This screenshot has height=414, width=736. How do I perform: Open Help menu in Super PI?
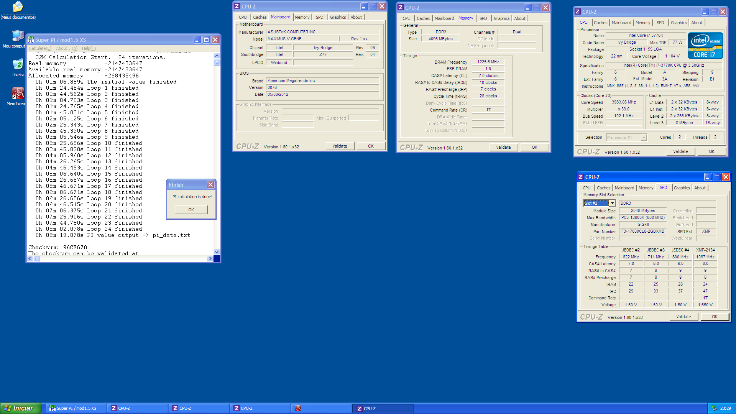[89, 48]
